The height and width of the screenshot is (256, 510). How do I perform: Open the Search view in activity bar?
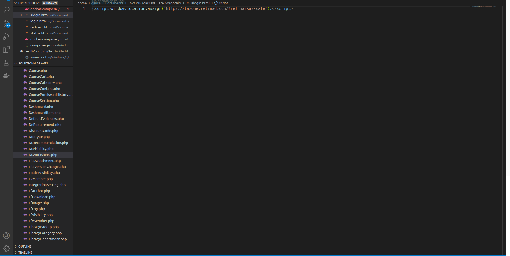click(x=6, y=10)
